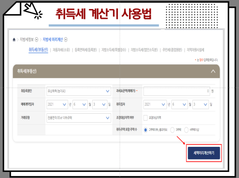Click the 매매계약일자 row label
239x178 pixels.
(x=28, y=104)
